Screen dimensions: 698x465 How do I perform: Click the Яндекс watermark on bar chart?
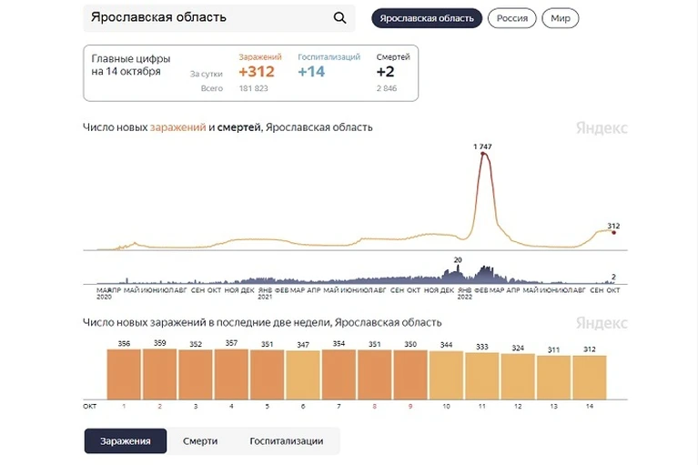(602, 323)
